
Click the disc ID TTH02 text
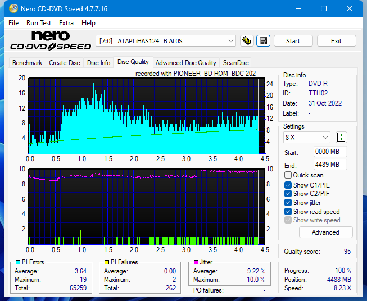click(x=318, y=93)
